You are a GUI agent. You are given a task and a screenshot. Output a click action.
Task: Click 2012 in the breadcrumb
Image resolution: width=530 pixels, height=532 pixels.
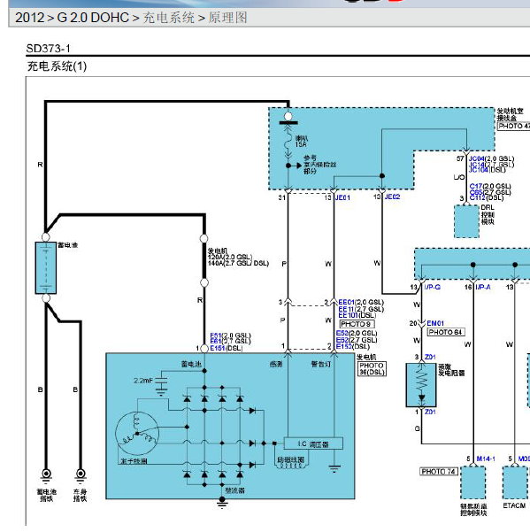point(30,18)
